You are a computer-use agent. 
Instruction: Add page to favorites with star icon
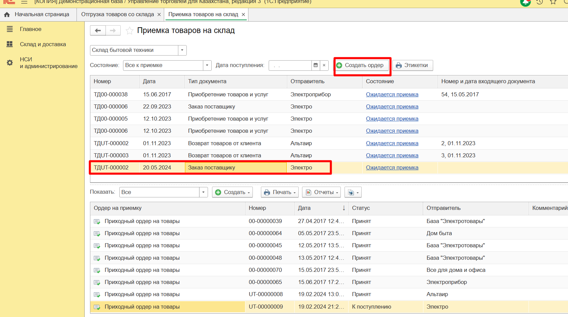tap(129, 31)
